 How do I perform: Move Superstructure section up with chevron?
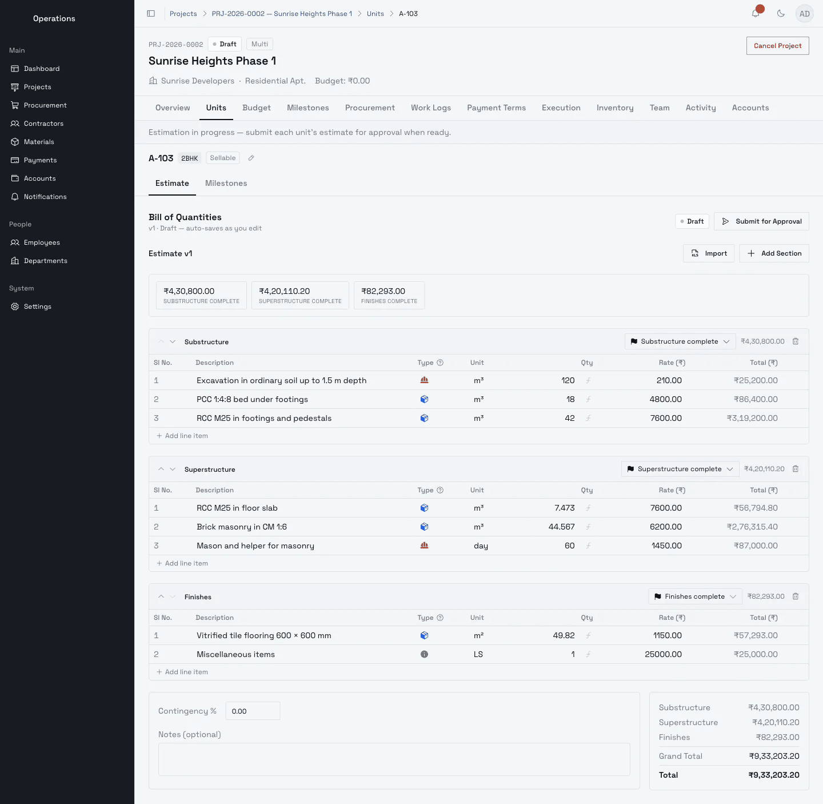click(161, 469)
